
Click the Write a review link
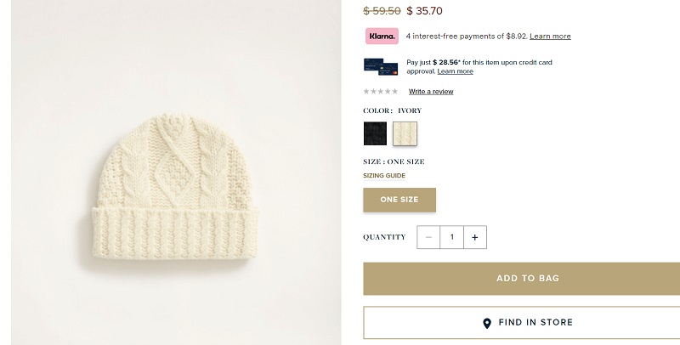(431, 92)
